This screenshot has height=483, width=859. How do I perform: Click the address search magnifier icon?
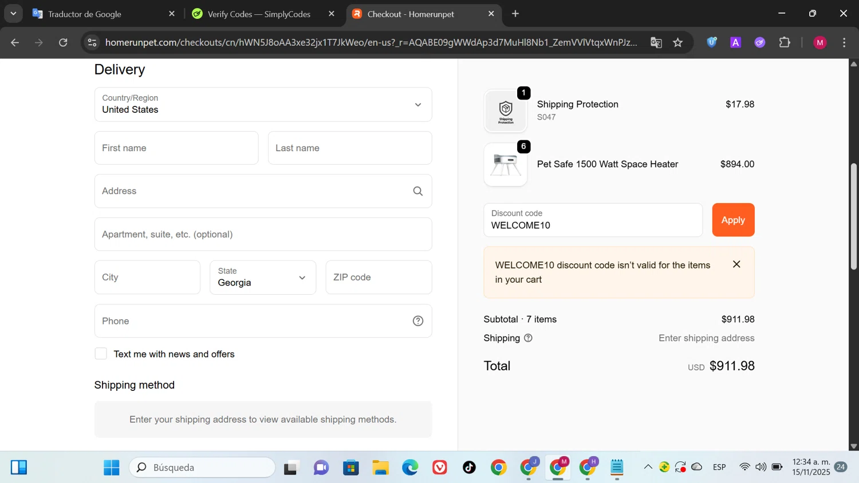[x=418, y=191]
